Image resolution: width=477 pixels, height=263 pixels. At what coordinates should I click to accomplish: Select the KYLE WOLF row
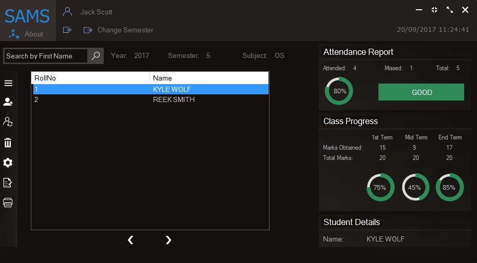pos(151,89)
